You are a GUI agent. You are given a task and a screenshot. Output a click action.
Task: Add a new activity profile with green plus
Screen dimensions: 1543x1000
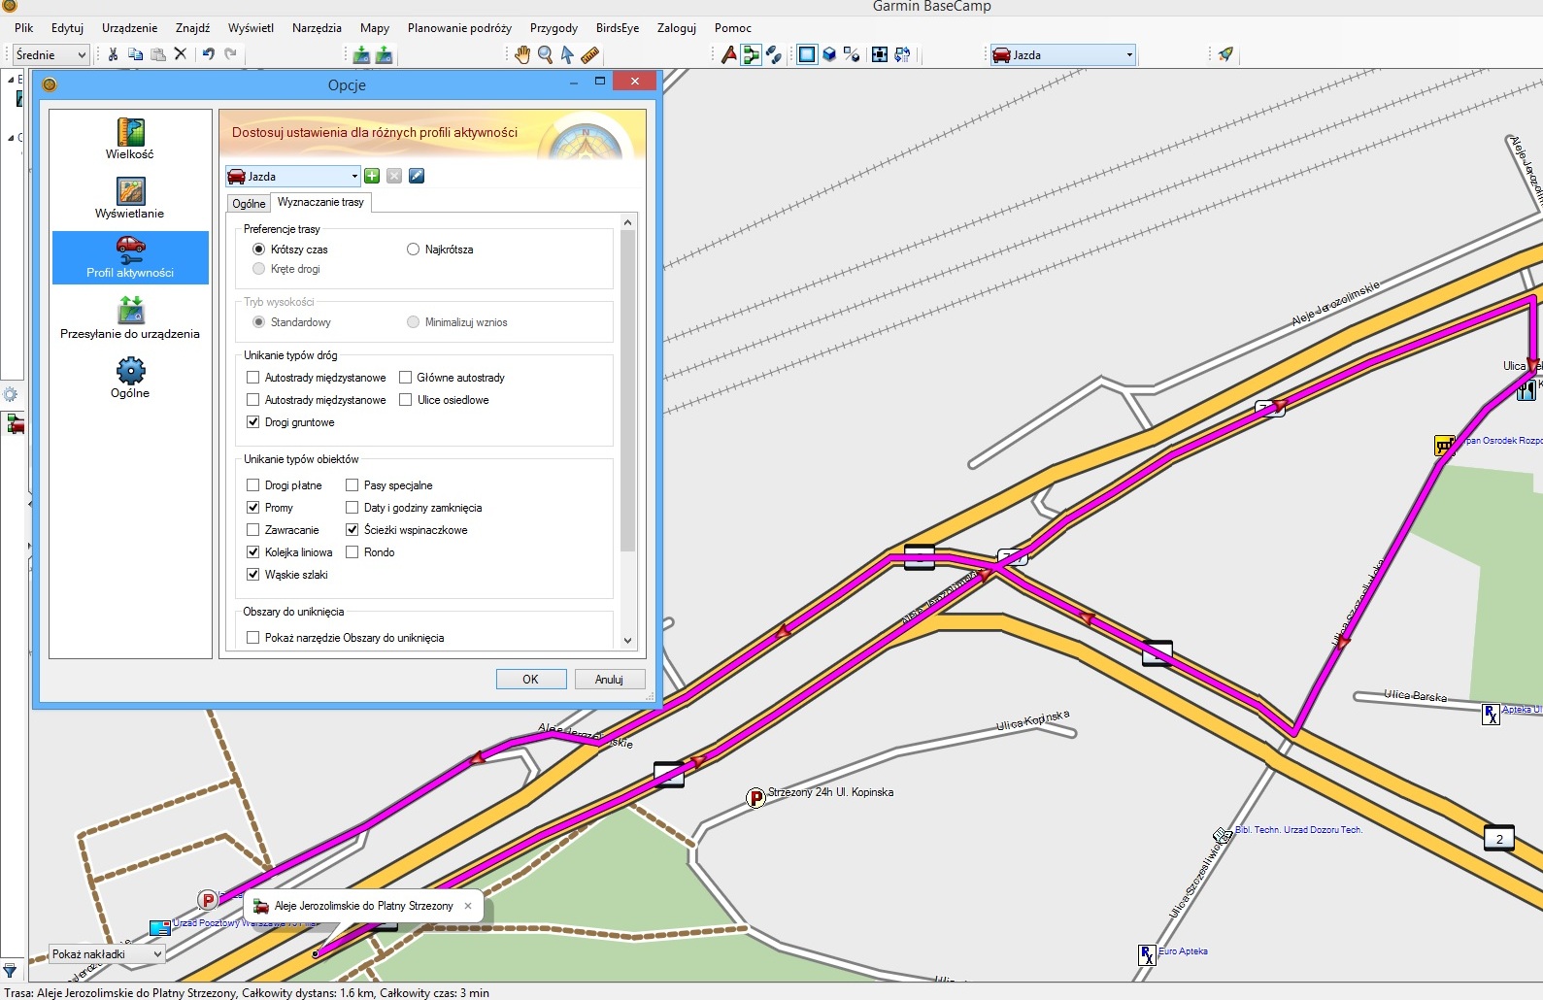[x=372, y=176]
